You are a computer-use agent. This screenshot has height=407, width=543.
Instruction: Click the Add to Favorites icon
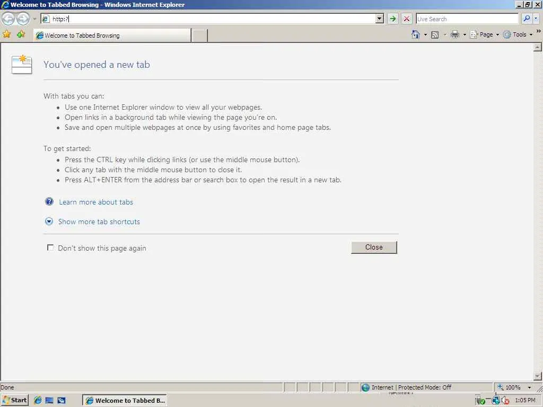tap(21, 34)
